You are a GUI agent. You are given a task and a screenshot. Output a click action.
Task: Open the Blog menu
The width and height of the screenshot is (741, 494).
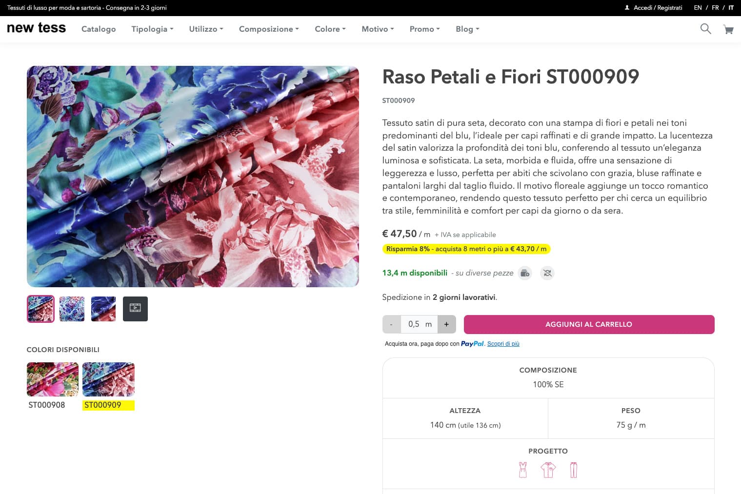[466, 29]
